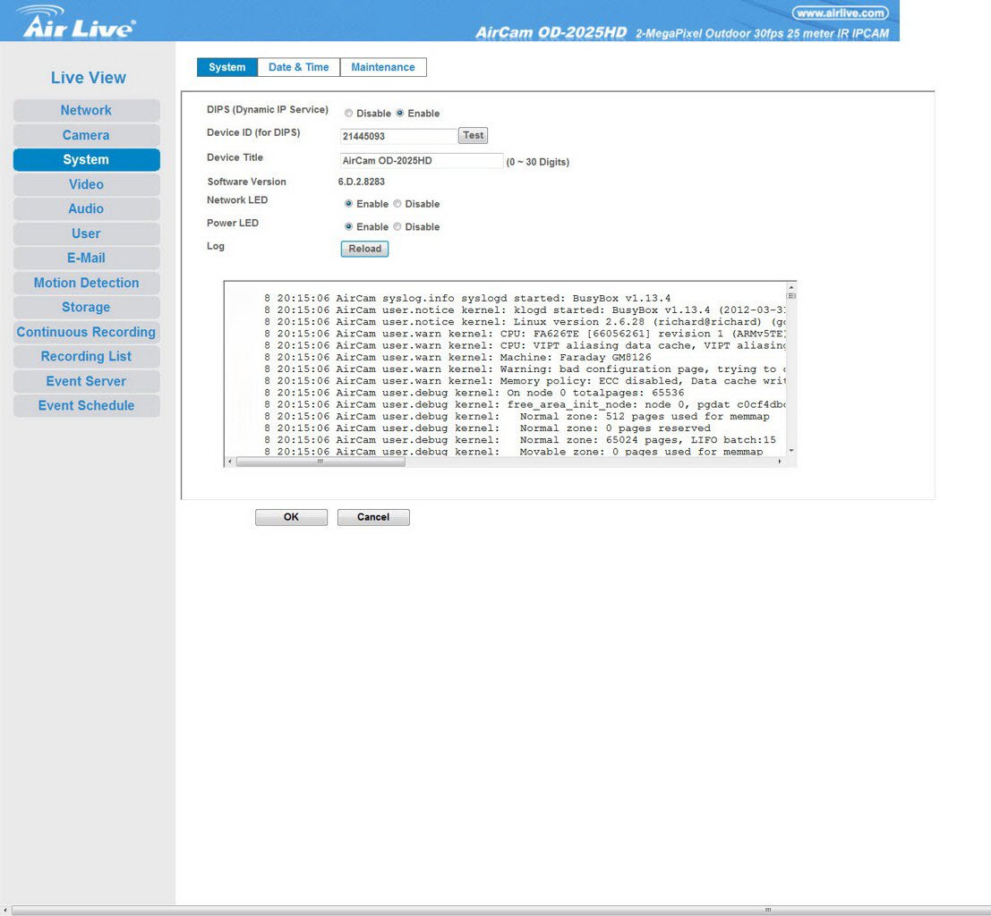The height and width of the screenshot is (916, 991).
Task: Click the 'Movable zone' log line
Action: point(513,452)
